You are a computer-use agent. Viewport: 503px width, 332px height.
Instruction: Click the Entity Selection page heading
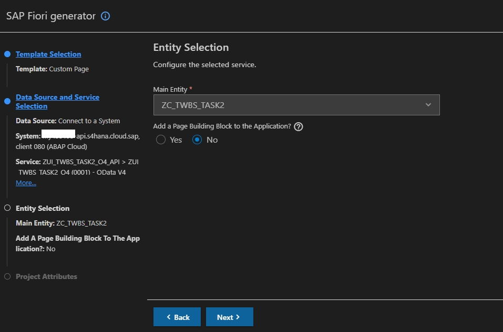(191, 47)
